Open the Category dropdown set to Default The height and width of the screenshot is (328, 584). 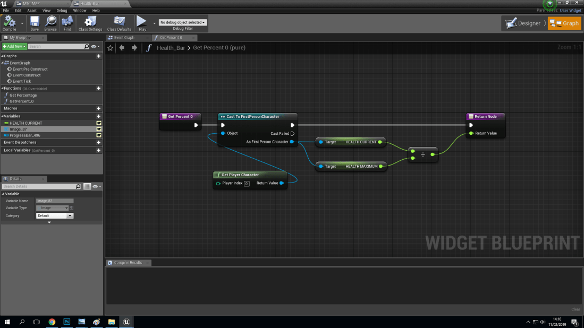point(54,215)
